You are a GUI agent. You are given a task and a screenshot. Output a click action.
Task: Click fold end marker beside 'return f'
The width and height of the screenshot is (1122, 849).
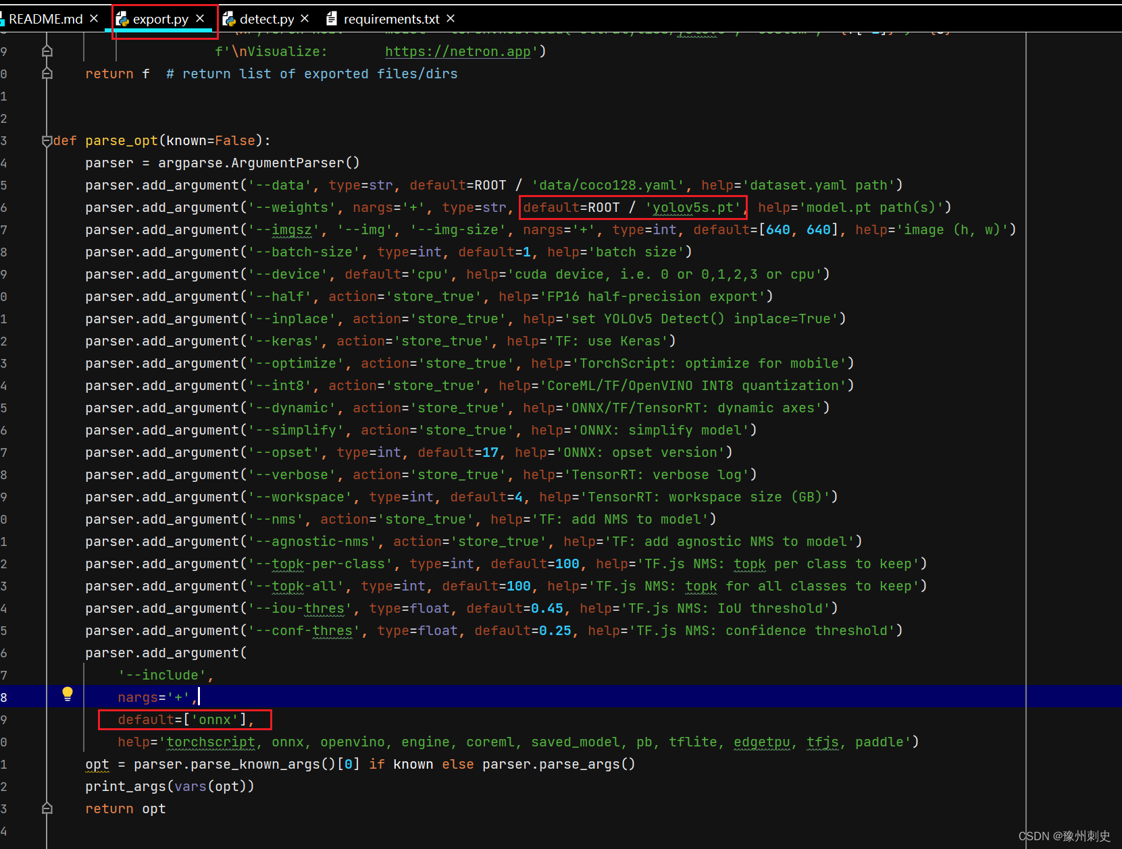(x=47, y=73)
